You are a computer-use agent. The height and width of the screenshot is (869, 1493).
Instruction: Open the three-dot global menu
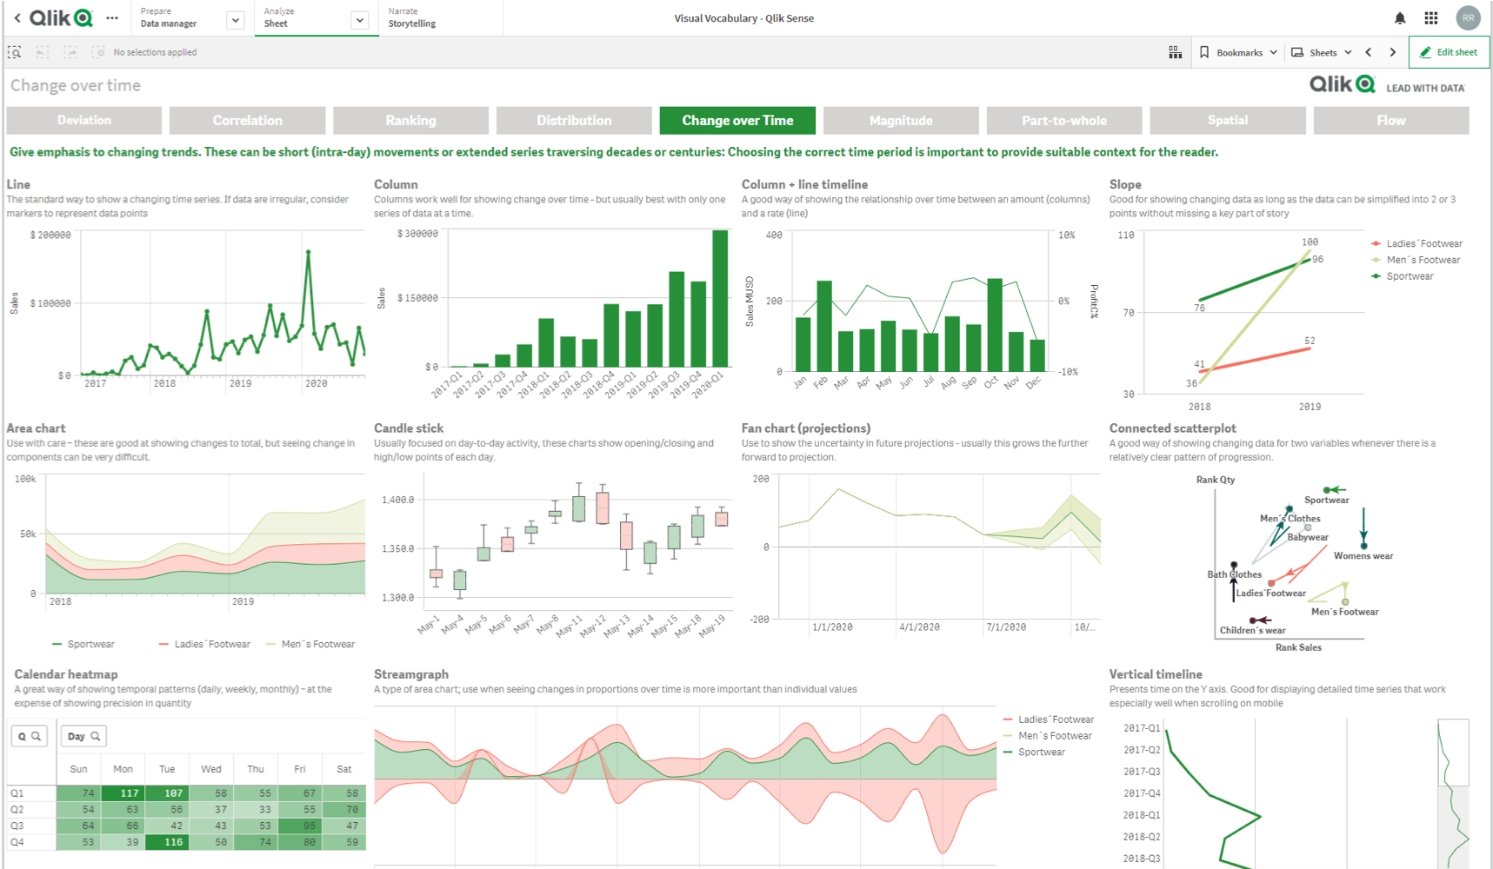tap(112, 17)
